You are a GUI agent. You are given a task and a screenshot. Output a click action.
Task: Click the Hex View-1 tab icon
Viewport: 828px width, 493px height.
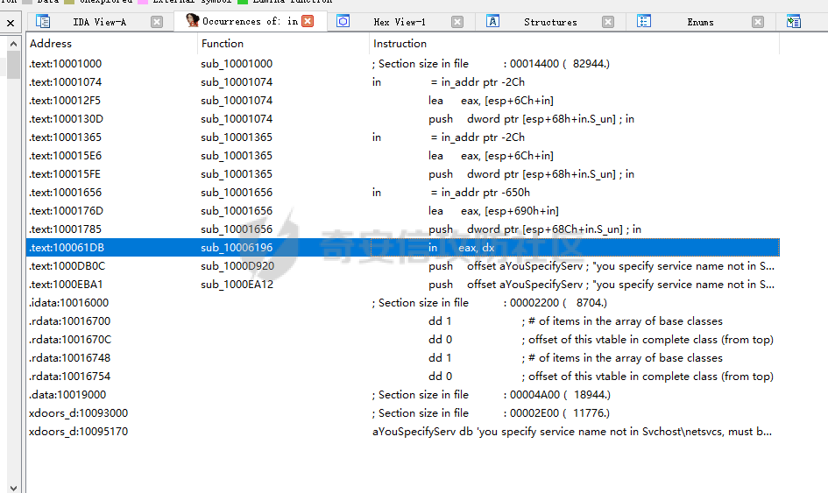tap(343, 22)
